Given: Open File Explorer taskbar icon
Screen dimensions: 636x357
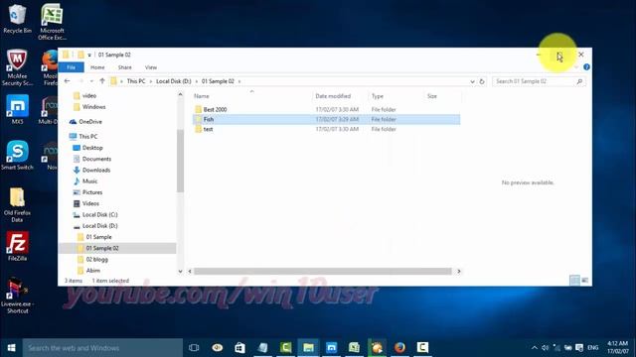Looking at the screenshot, I should [x=308, y=348].
